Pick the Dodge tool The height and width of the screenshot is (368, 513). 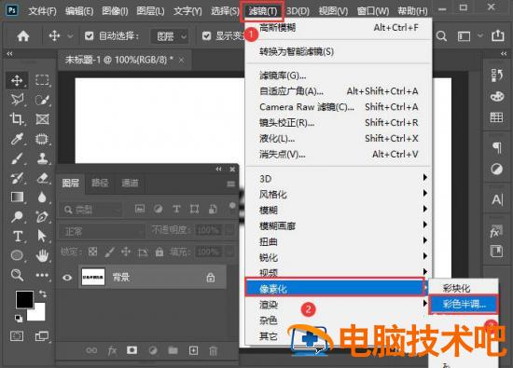coord(17,217)
